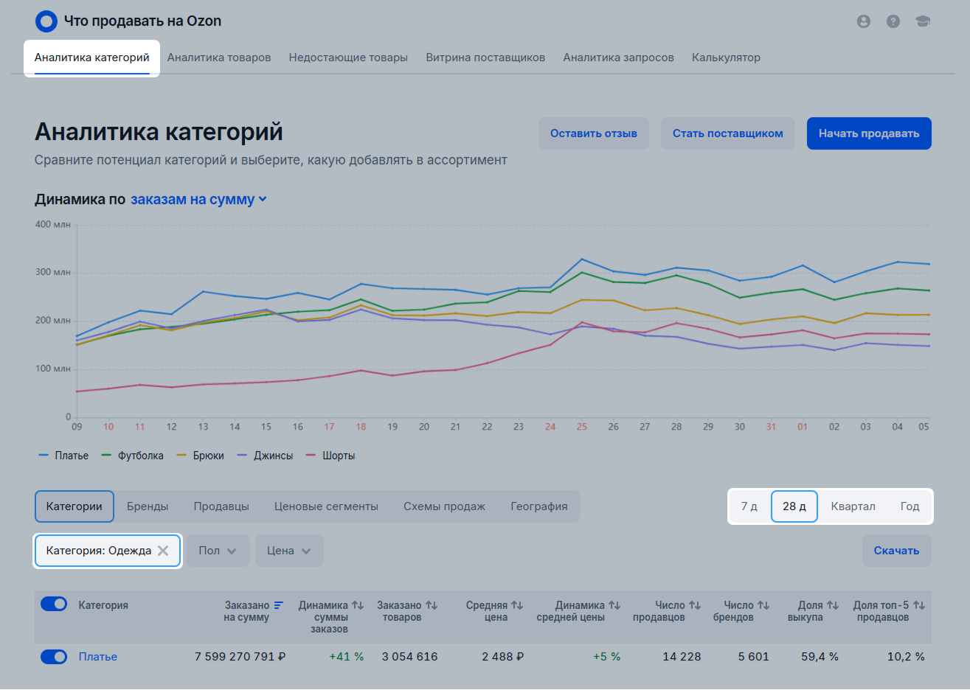Screen dimensions: 970x690
Task: Click the Скачать button
Action: [896, 551]
